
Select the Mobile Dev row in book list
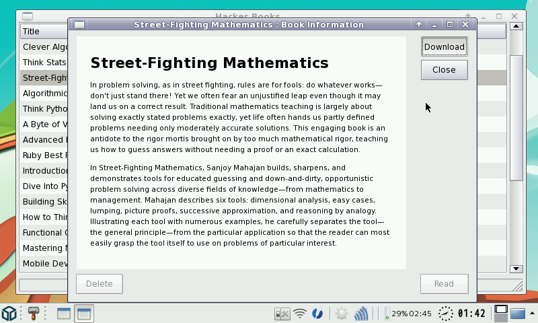(x=44, y=263)
